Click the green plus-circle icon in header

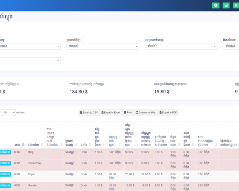(x=216, y=5)
